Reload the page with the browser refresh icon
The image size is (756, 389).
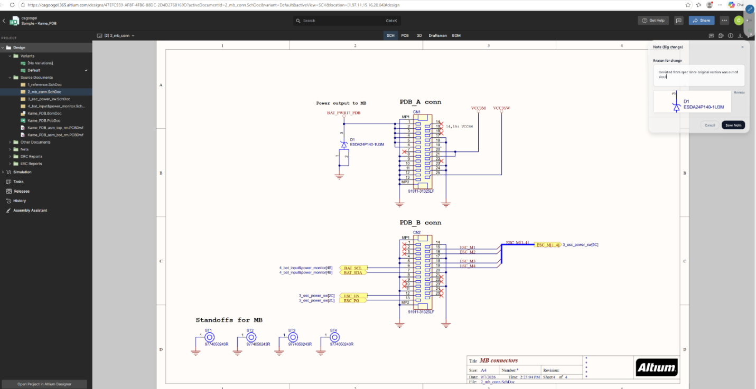(12, 5)
